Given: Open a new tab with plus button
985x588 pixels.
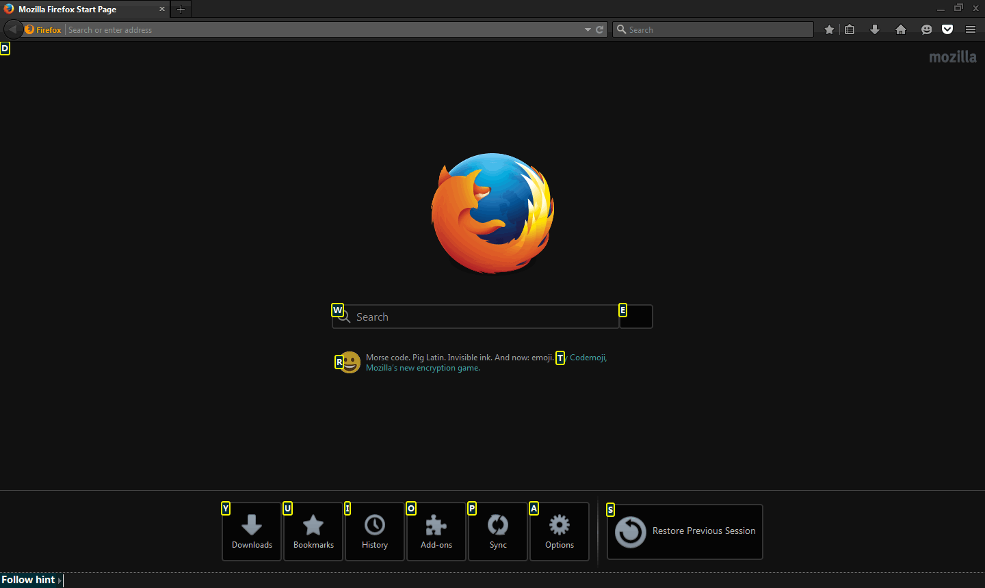Looking at the screenshot, I should (x=181, y=9).
